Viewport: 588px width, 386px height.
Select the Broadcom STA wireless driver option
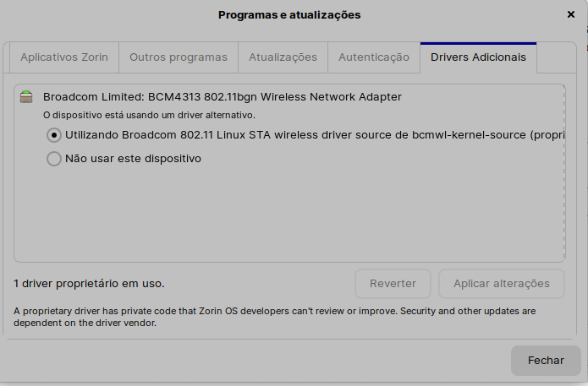click(54, 135)
